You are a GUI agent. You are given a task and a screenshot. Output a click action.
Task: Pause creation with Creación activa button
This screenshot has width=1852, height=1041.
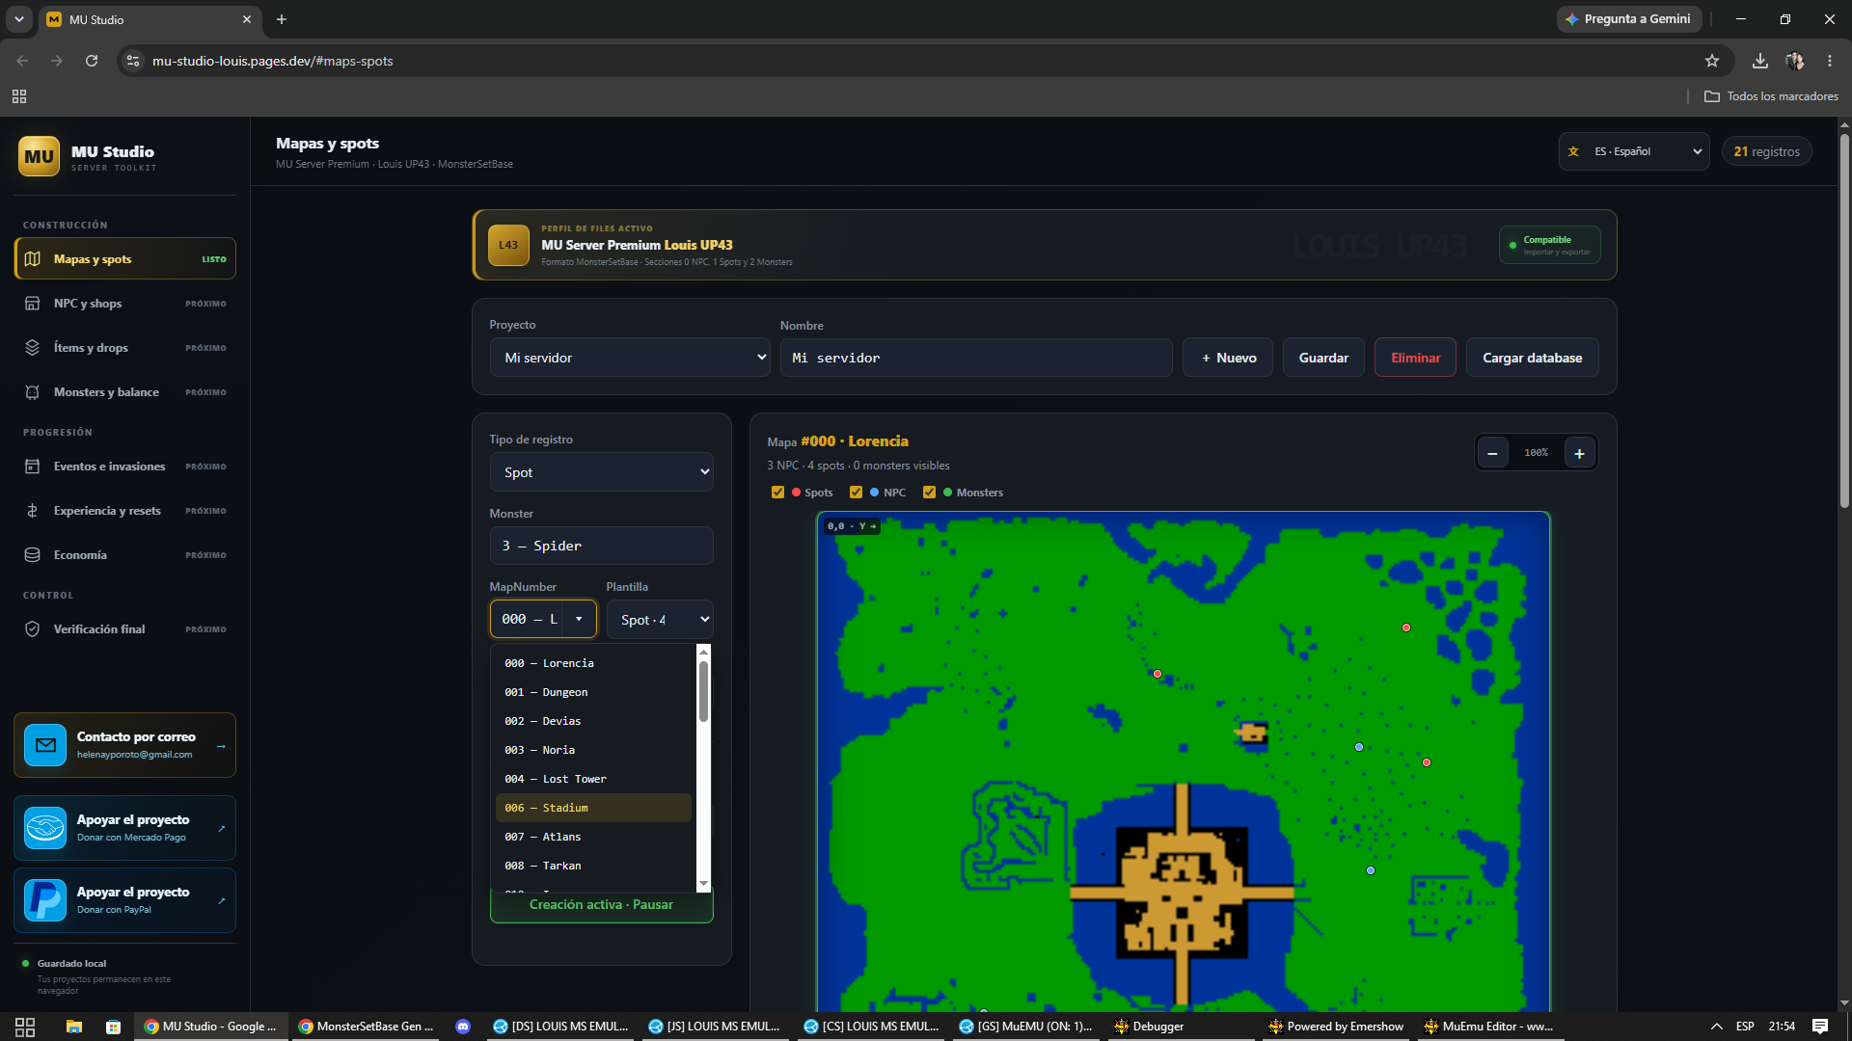point(601,905)
